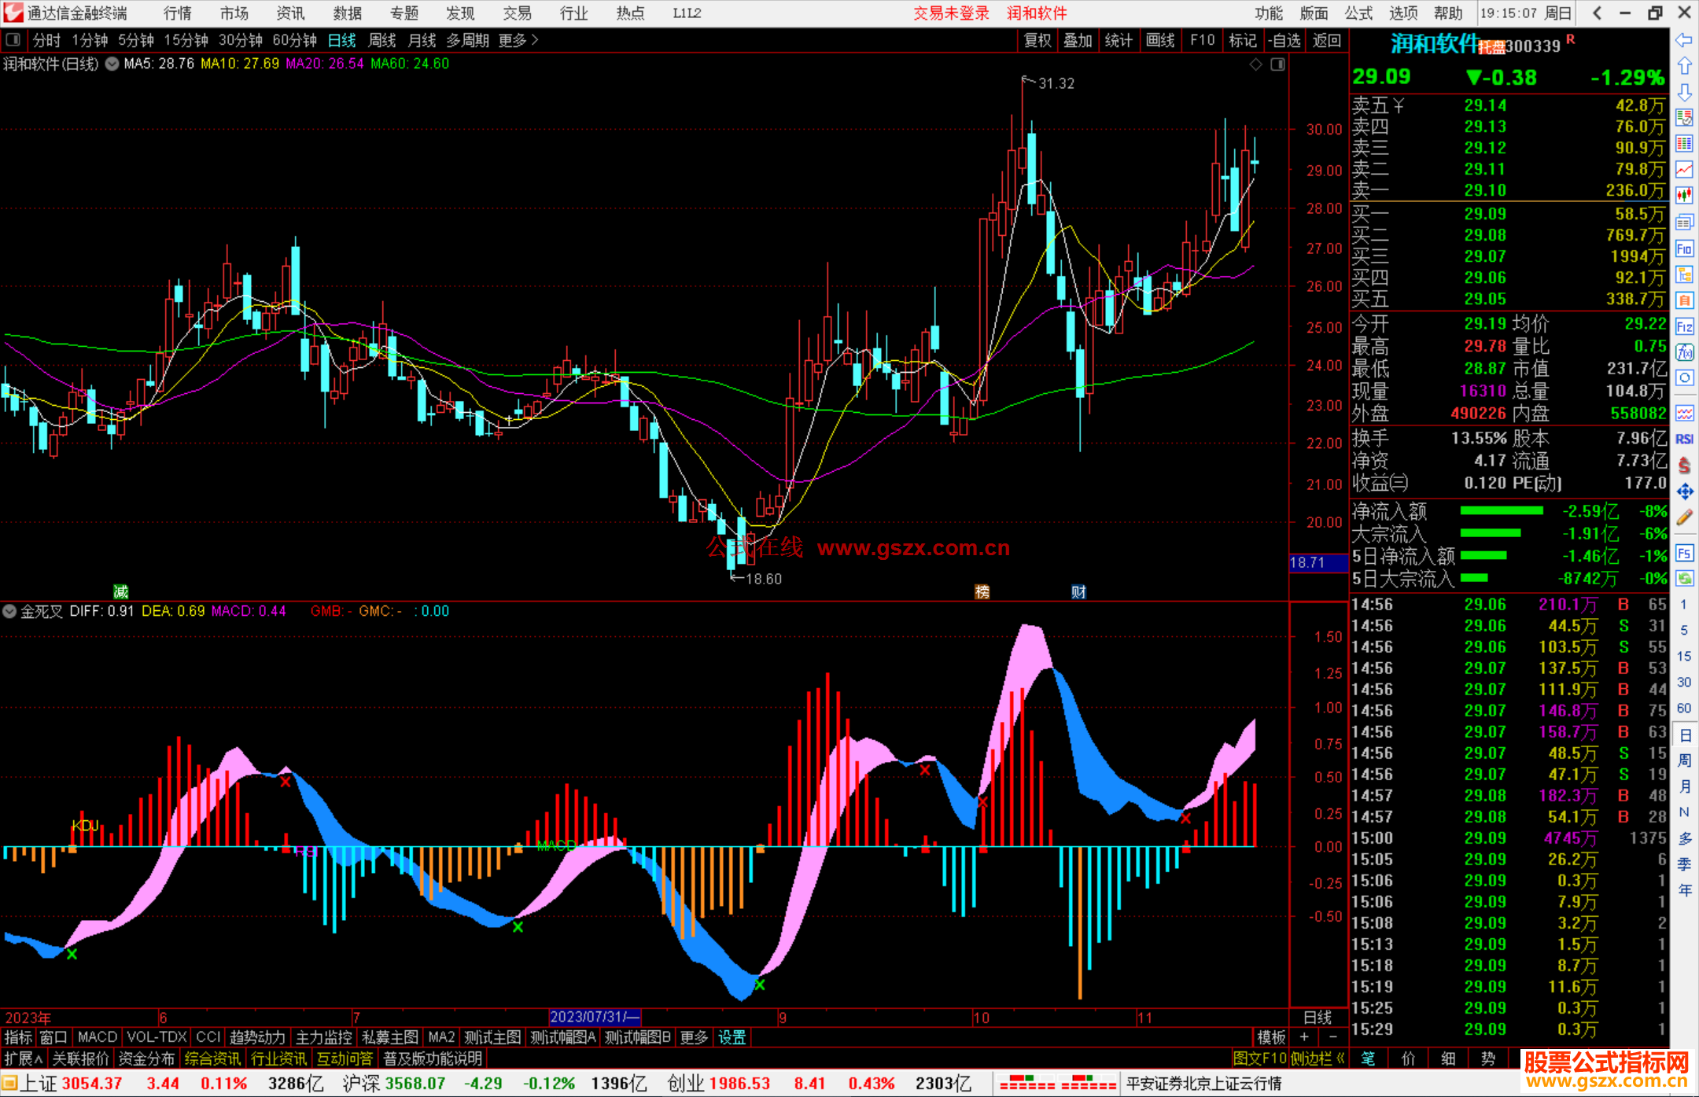The height and width of the screenshot is (1097, 1699).
Task: Click the formula f(x) sidebar icon
Action: pos(1684,352)
